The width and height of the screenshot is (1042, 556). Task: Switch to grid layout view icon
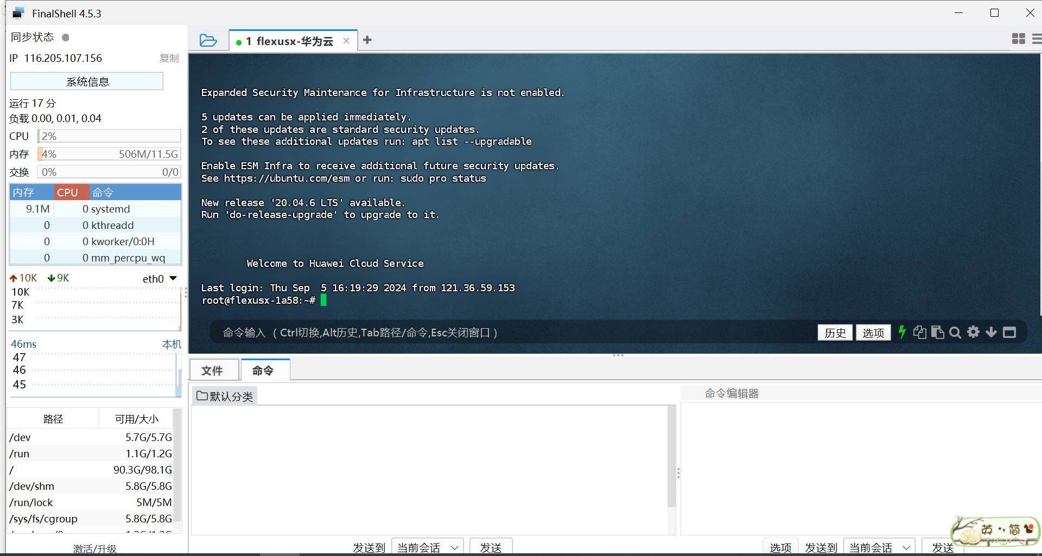click(1019, 39)
